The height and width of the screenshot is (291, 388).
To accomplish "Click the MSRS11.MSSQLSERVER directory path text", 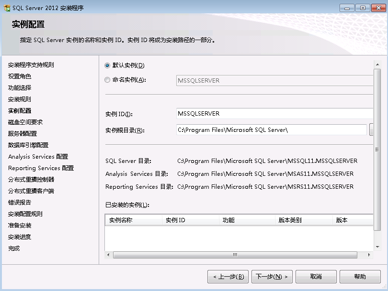I will point(265,187).
